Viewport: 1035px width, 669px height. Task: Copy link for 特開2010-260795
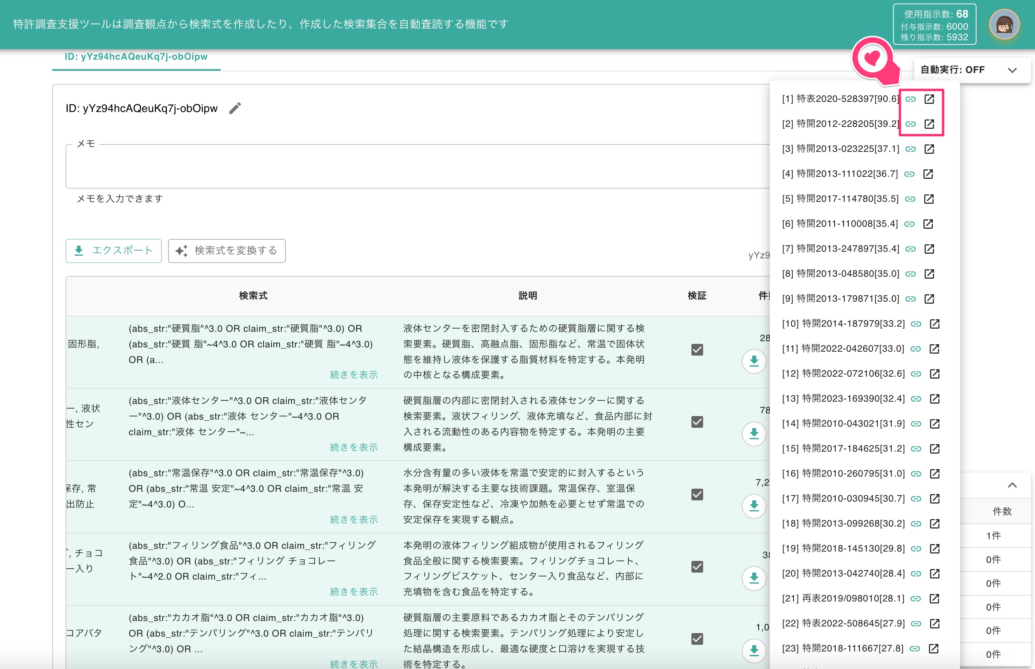[x=916, y=474]
